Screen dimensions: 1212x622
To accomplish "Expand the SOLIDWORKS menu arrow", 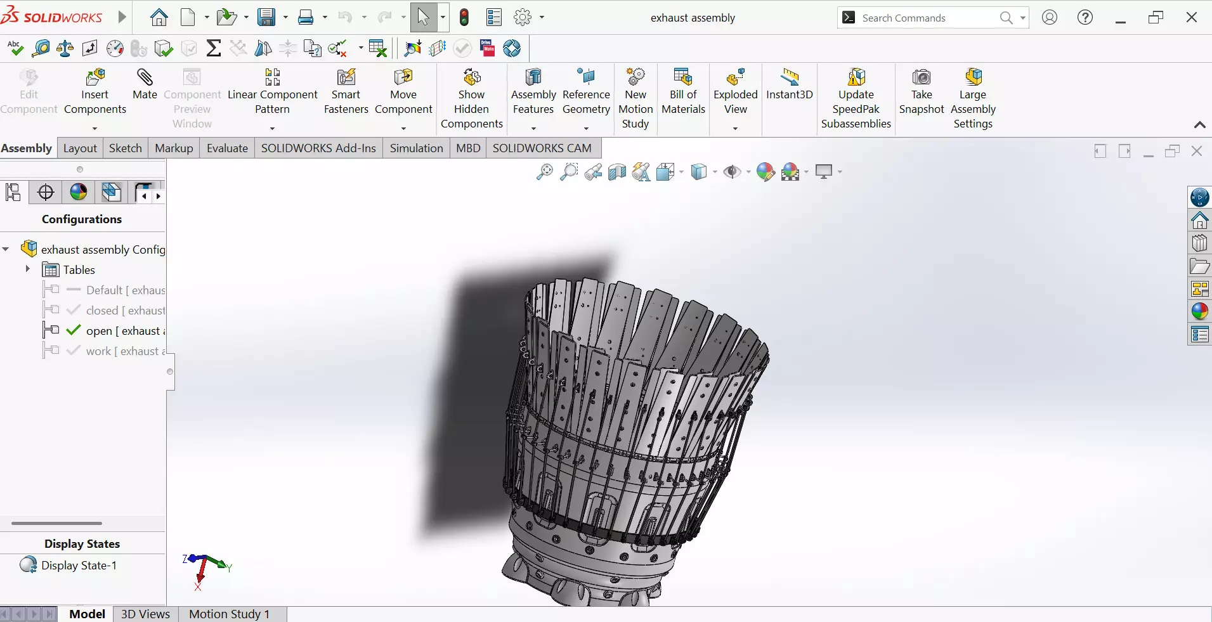I will click(x=122, y=18).
